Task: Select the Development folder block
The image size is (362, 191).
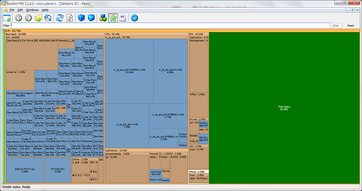Action: click(199, 66)
